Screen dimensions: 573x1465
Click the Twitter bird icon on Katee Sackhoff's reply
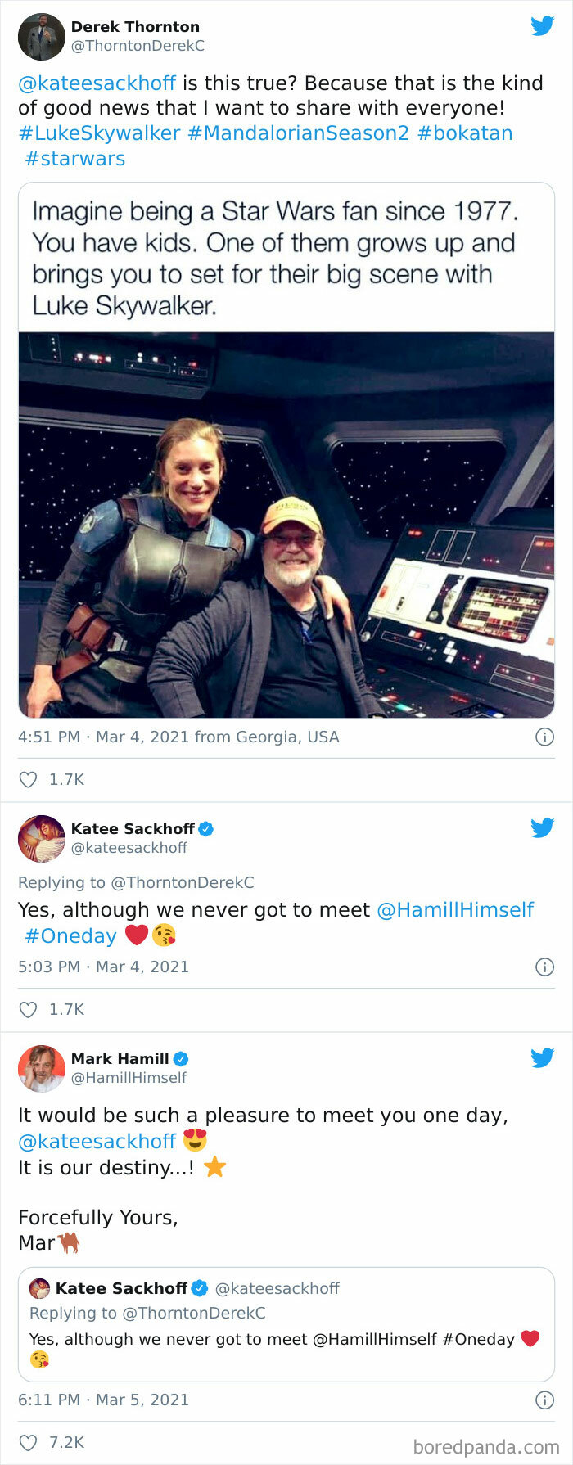click(x=542, y=827)
